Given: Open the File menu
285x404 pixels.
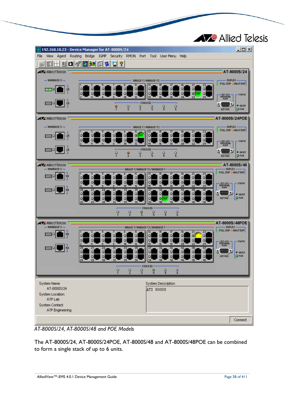Looking at the screenshot, I should click(40, 56).
